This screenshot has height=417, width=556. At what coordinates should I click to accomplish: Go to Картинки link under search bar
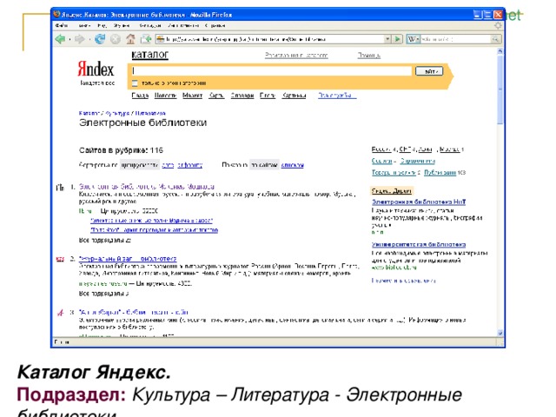(x=294, y=96)
